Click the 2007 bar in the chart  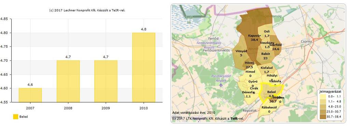(30, 95)
